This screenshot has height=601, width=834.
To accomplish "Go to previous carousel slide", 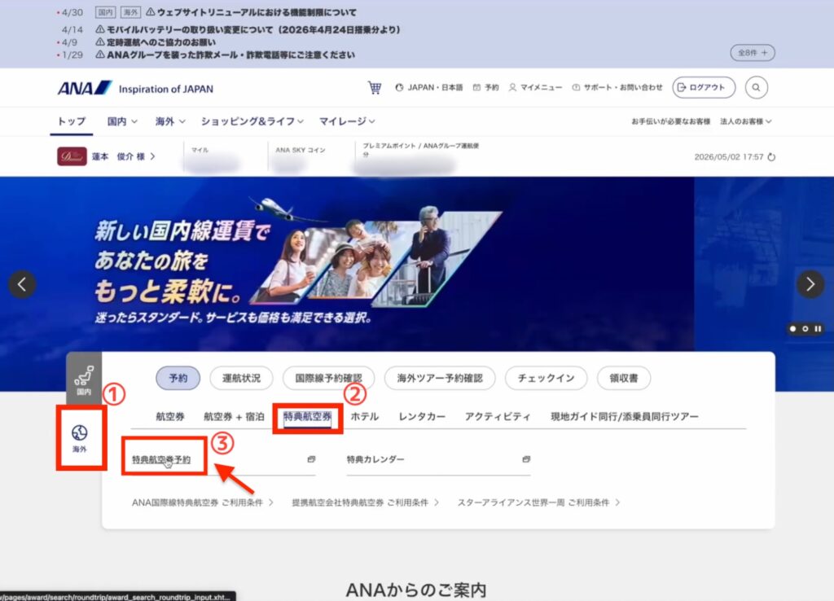I will pos(22,284).
